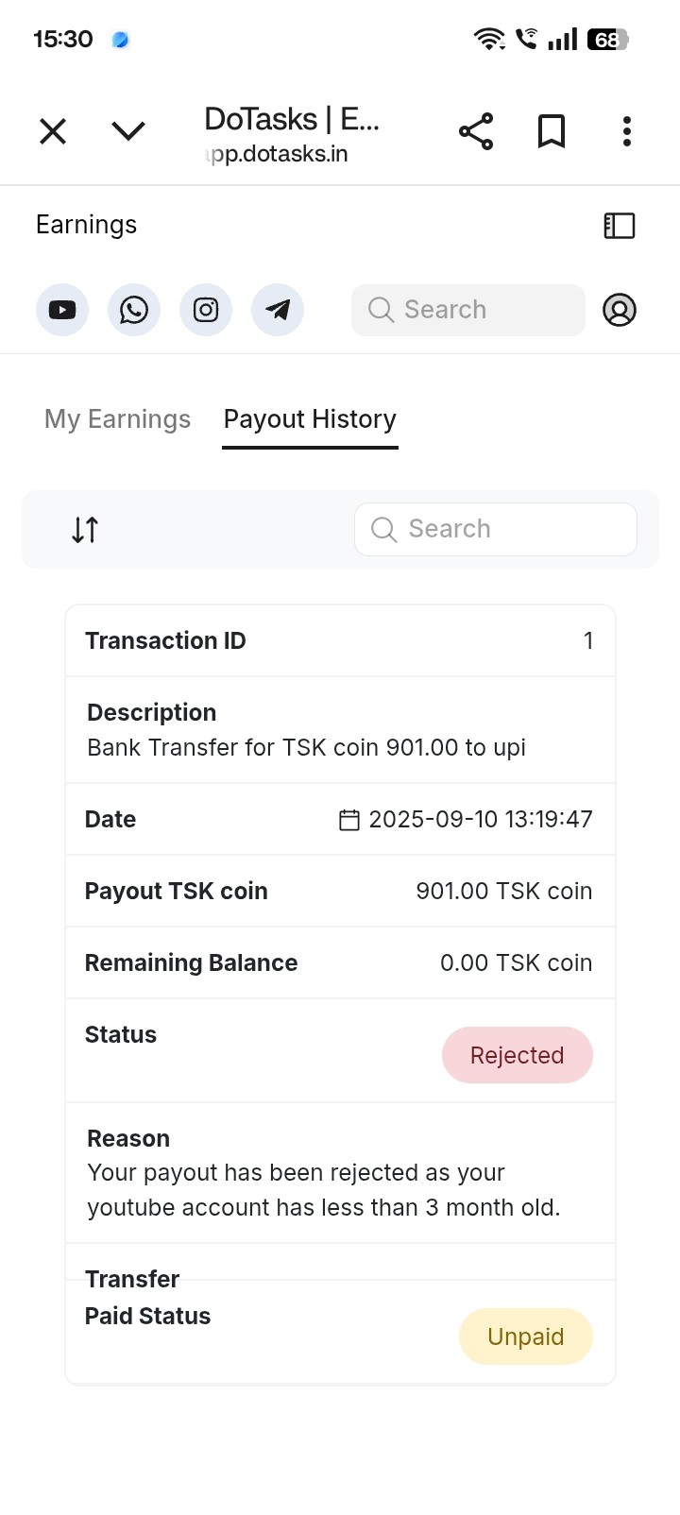
Task: Click the Rejected status badge
Action: click(517, 1055)
